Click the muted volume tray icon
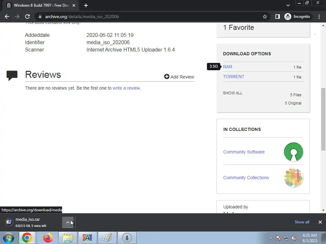Screen dimensions: 326x244 294,238
